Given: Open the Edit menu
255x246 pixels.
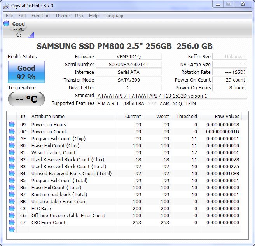Looking at the screenshot, I should [x=22, y=16].
